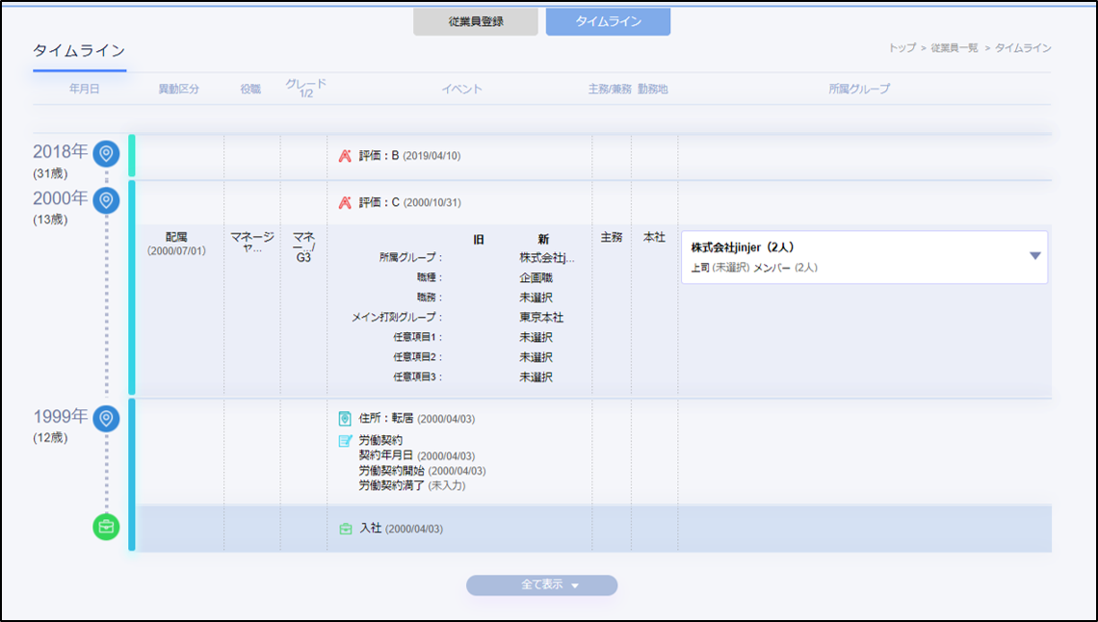The height and width of the screenshot is (622, 1098).
Task: Click the 2000年 location pin marker
Action: point(106,200)
